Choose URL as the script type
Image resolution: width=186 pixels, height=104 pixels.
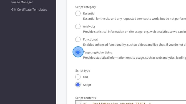(x=78, y=77)
